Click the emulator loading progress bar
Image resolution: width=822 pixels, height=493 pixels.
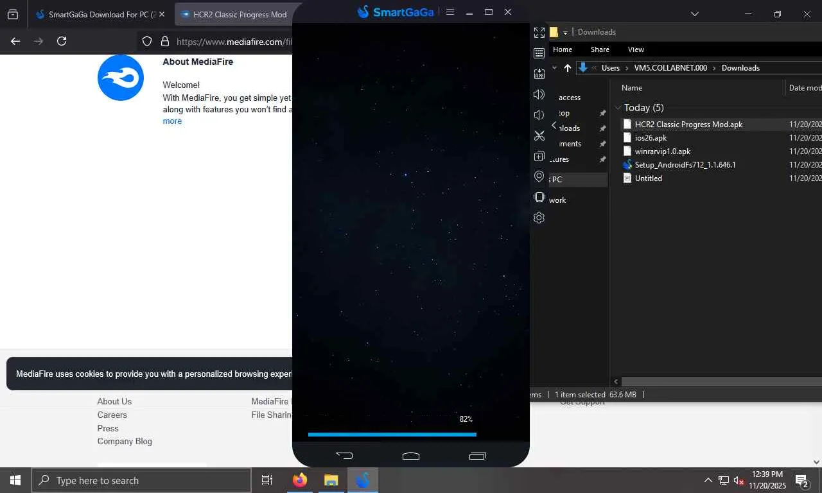pos(392,435)
